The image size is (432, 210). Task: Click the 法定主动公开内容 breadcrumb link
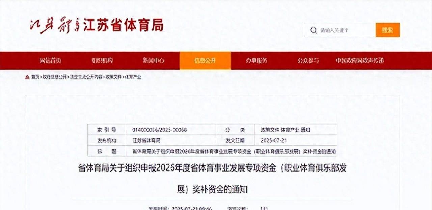pyautogui.click(x=86, y=77)
